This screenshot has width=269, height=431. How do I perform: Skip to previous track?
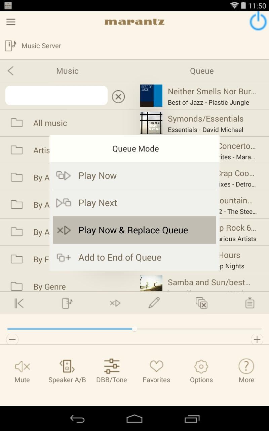tap(19, 303)
